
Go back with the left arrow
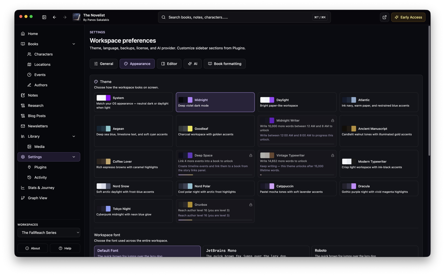(x=55, y=17)
